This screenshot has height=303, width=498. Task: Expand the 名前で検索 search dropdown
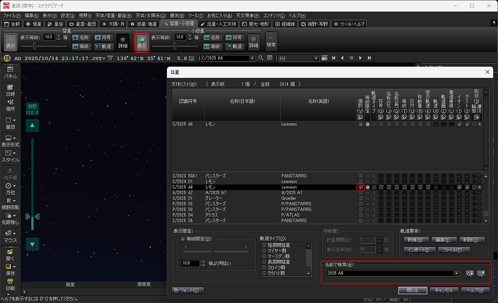point(457,274)
